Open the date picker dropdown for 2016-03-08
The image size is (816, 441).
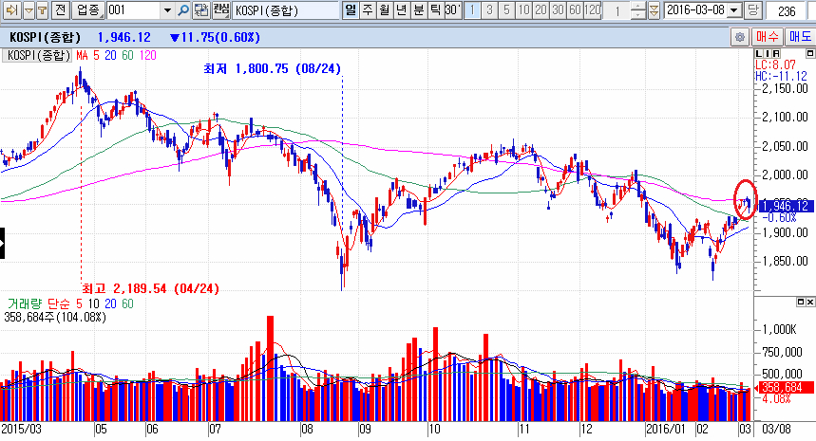click(735, 10)
